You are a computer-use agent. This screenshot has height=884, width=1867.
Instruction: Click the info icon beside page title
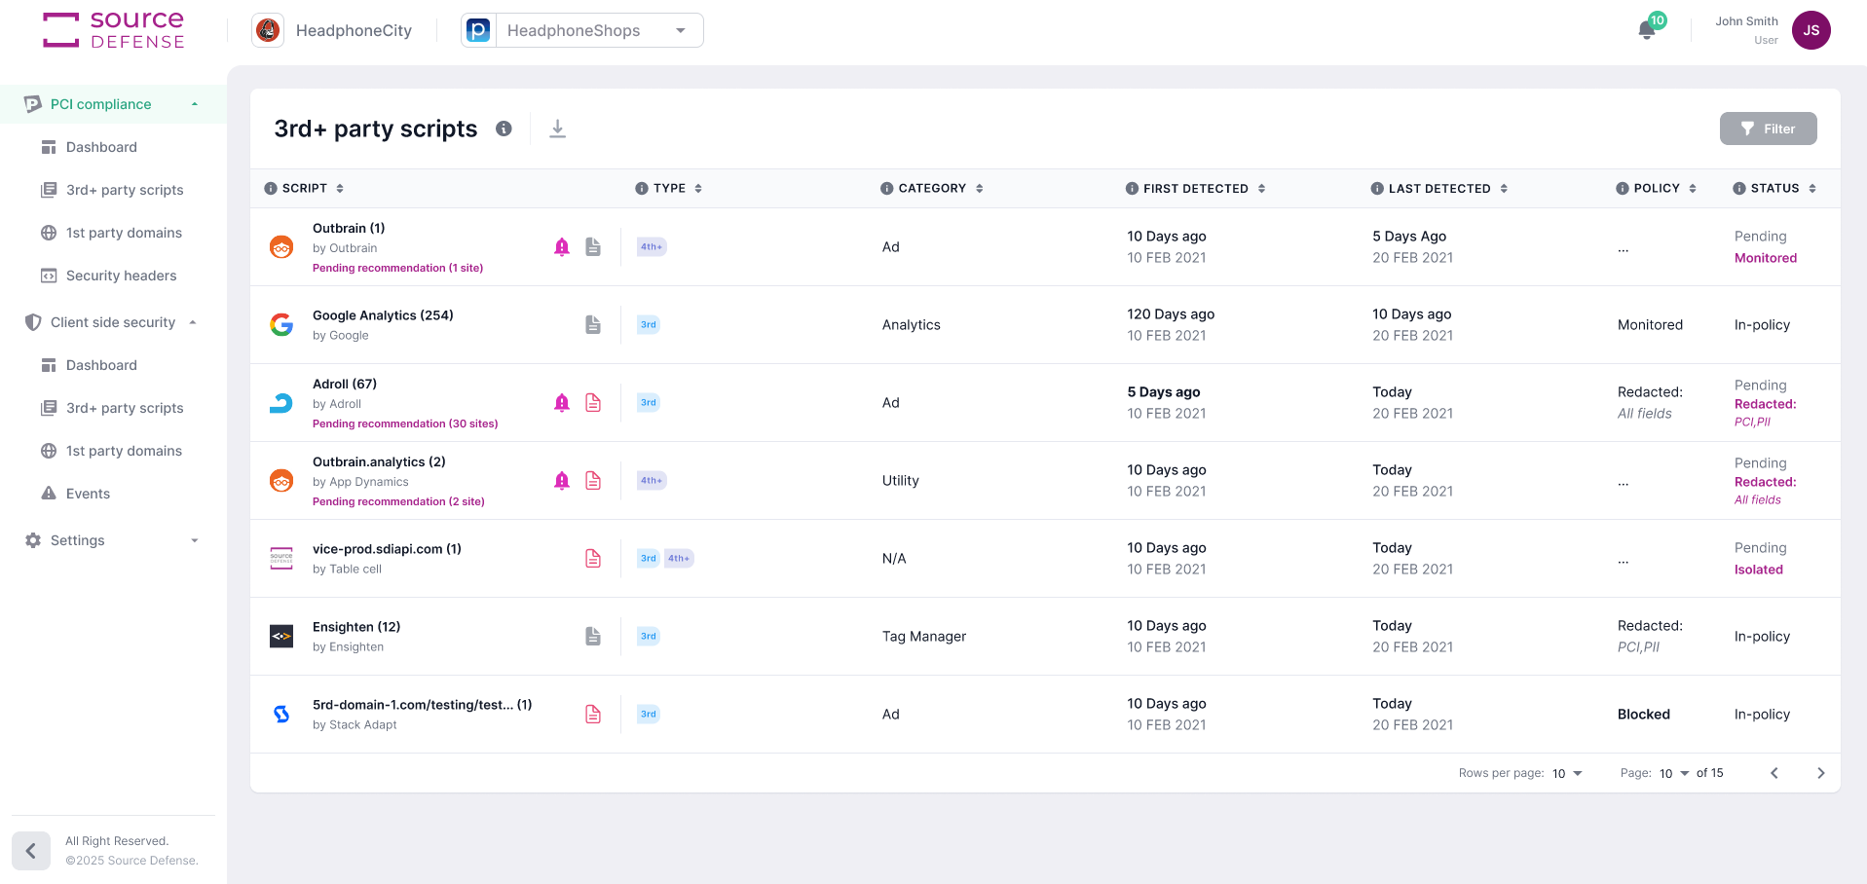point(504,129)
